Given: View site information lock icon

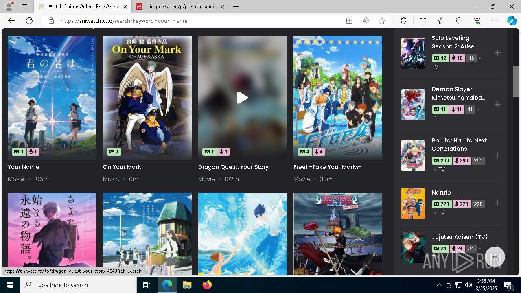Looking at the screenshot, I should (x=51, y=21).
